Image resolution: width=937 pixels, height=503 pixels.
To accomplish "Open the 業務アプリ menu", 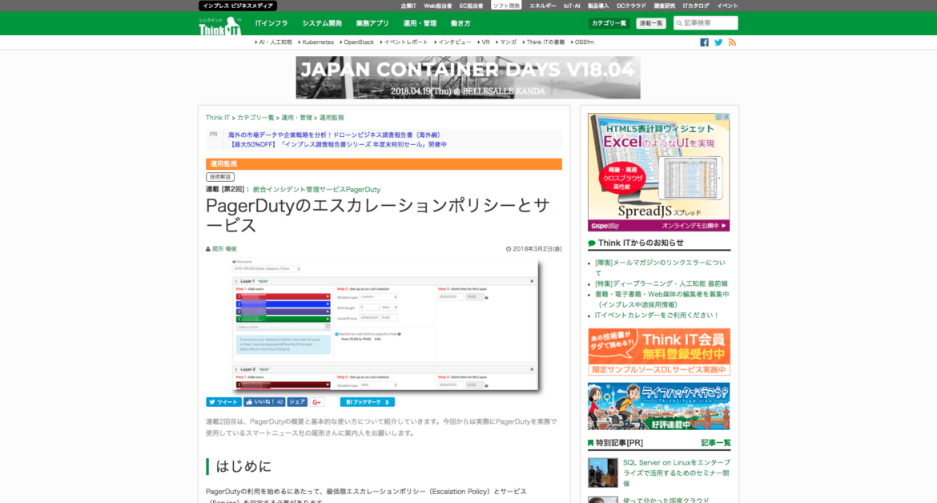I will pos(372,23).
